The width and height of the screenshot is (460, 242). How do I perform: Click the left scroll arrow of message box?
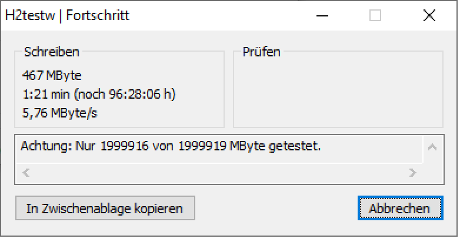[x=25, y=173]
